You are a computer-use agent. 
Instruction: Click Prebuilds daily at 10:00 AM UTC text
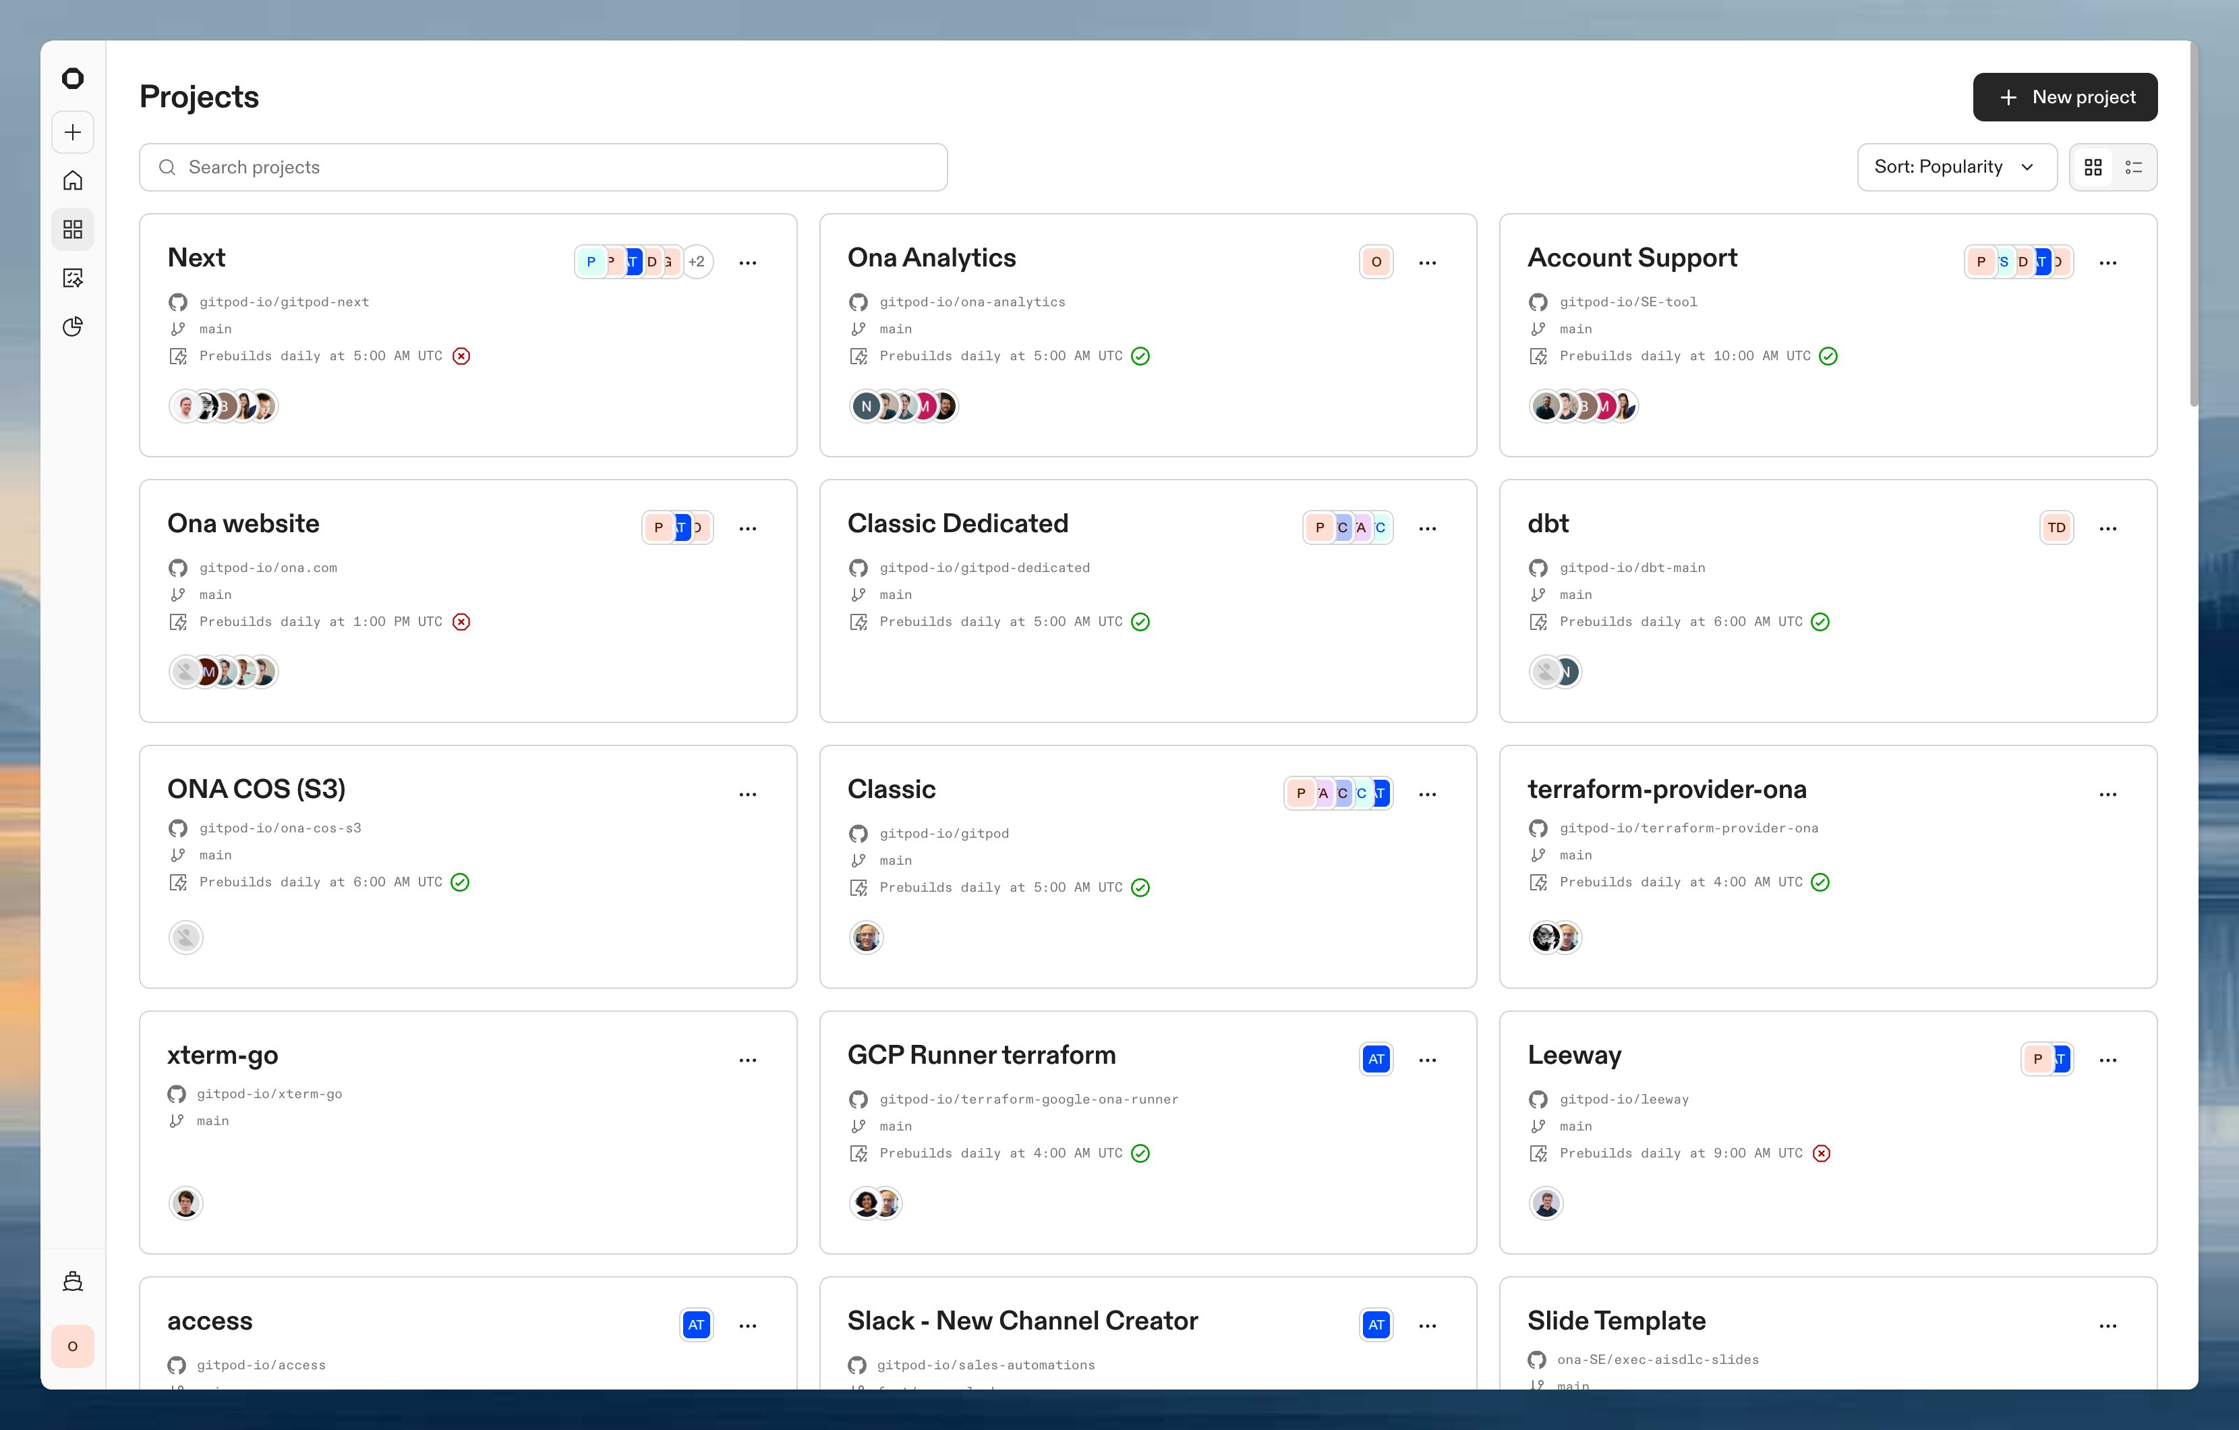click(1684, 356)
